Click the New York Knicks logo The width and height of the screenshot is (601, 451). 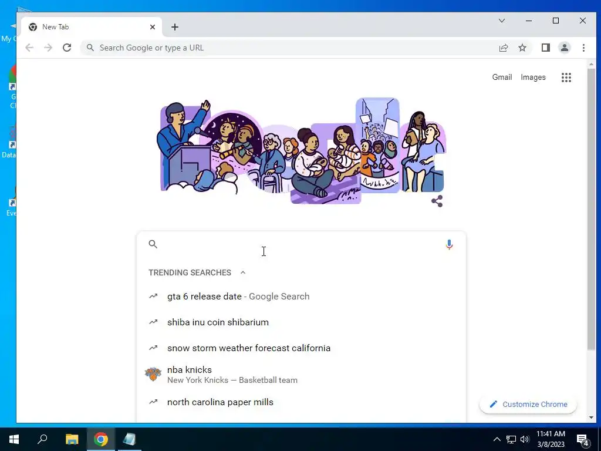(x=153, y=374)
